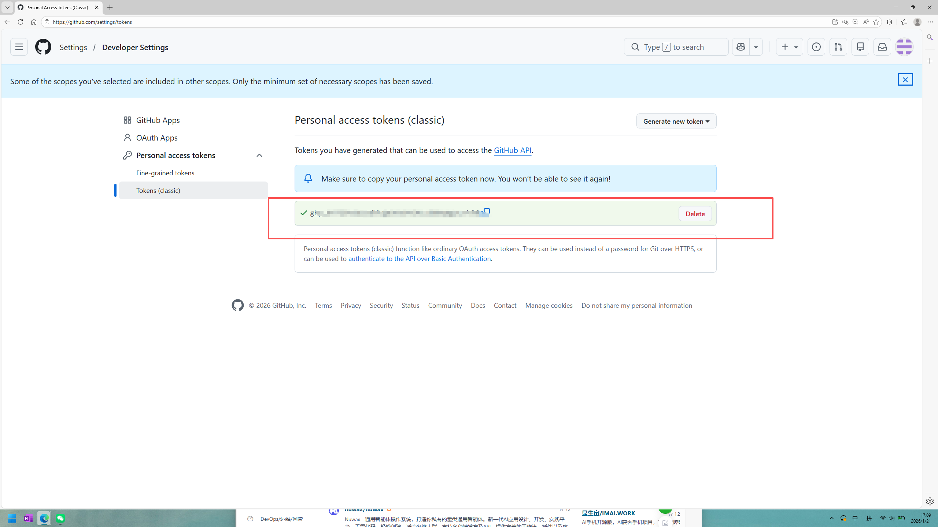Open the notifications inbox icon
Viewport: 938px width, 527px height.
pos(882,47)
